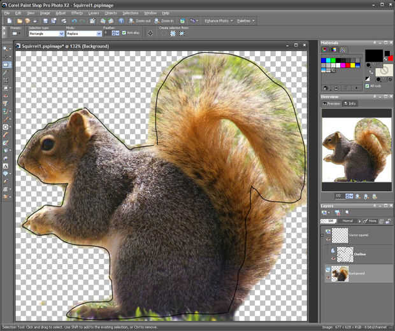
Task: Open the layer blend mode dropdown showing Normal
Action: [349, 221]
